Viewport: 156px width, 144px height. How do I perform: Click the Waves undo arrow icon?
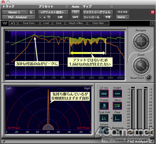(13, 23)
